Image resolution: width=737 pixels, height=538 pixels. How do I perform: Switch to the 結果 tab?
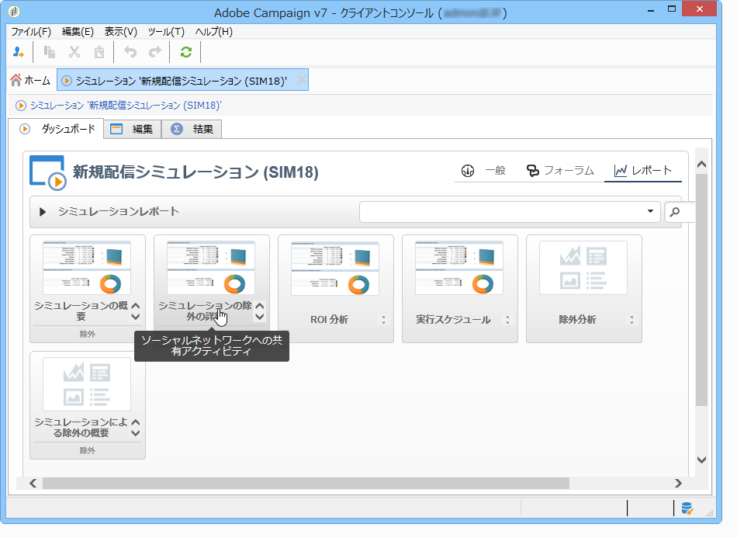(192, 129)
